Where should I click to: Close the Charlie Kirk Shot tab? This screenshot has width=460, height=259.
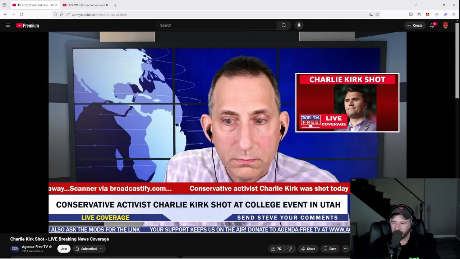pos(56,5)
